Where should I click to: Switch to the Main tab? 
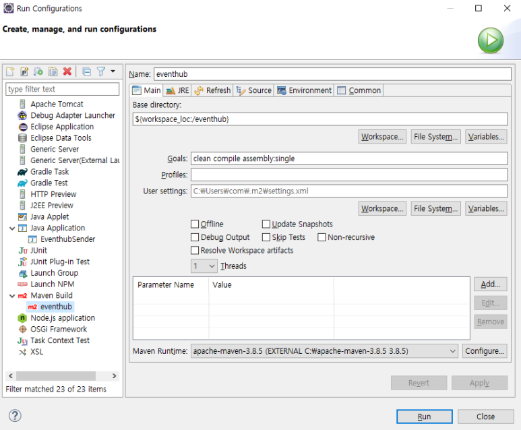click(x=146, y=90)
